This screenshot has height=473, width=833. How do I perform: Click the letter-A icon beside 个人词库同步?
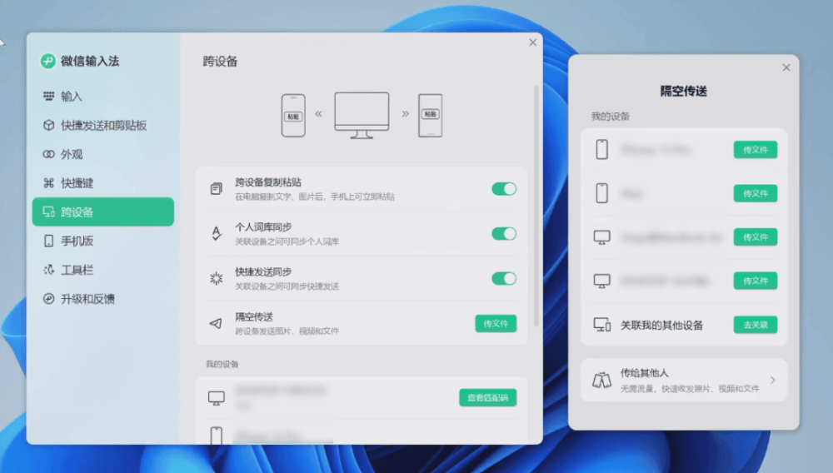[217, 233]
